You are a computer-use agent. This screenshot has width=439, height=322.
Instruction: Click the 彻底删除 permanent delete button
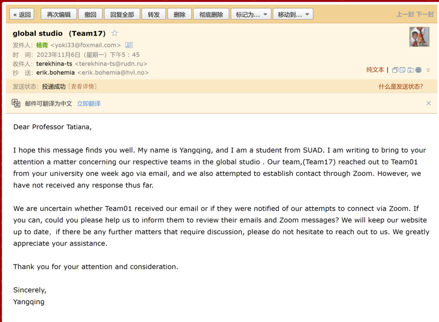pos(211,15)
